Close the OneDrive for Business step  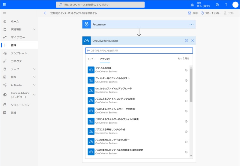(193, 41)
